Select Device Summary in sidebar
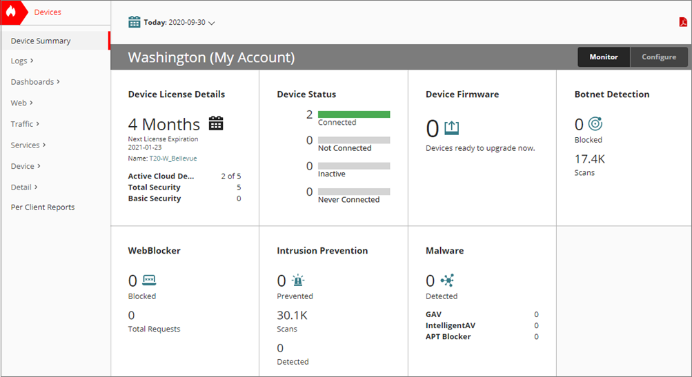 click(56, 41)
